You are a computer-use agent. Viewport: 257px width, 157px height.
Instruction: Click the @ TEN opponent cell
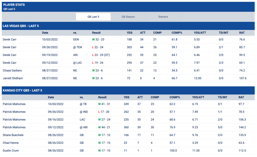pyautogui.click(x=78, y=47)
